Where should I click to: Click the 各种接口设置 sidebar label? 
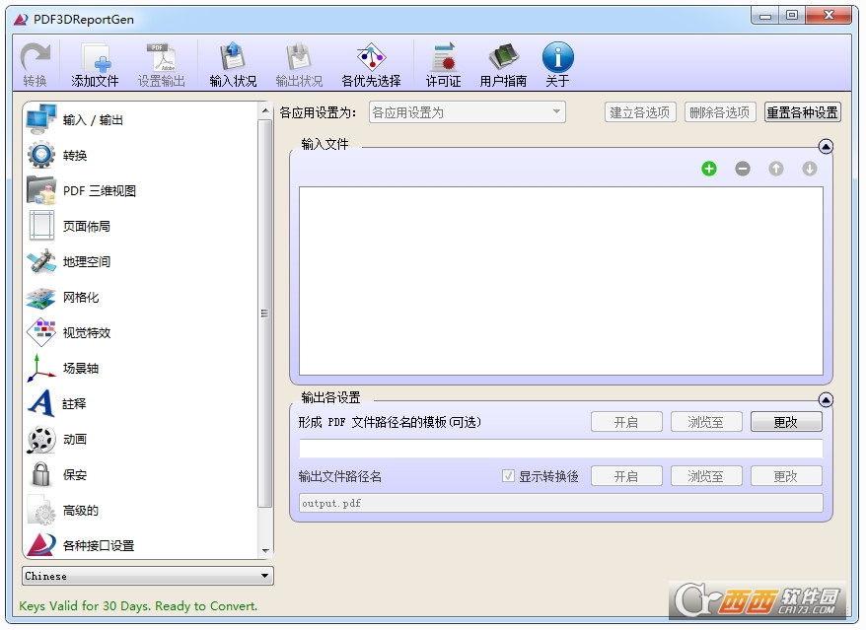99,545
